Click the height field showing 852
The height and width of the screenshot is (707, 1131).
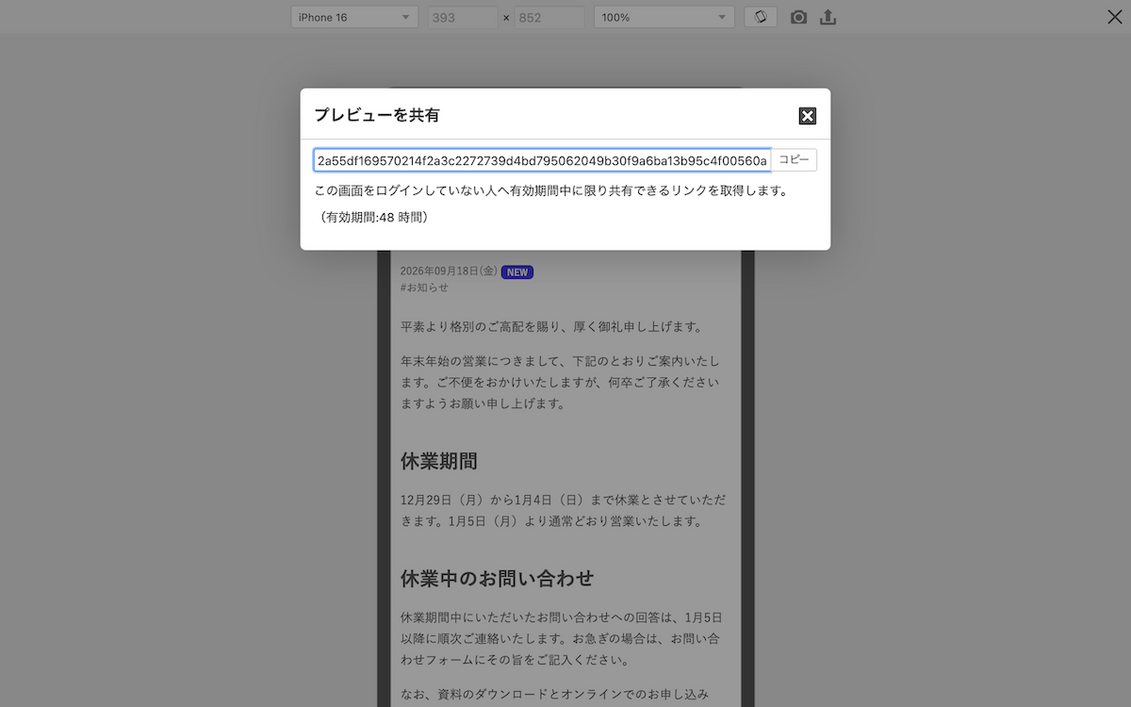point(549,17)
